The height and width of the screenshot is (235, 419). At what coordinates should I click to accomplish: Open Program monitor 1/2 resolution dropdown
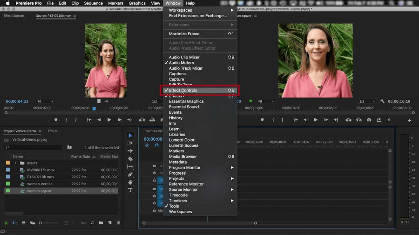[367, 101]
